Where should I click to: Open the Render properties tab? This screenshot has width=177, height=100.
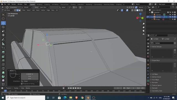[148, 43]
